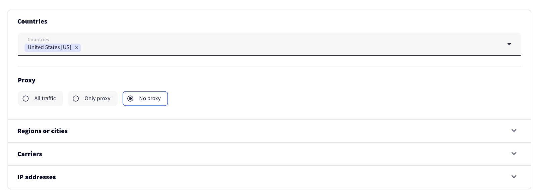
Task: Select the Only proxy radio circle
Action: tap(76, 99)
